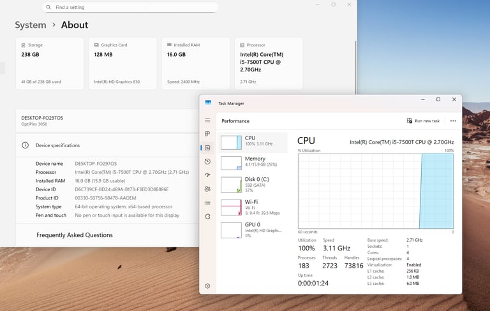
Task: Focus the Find a setting search box
Action: click(x=130, y=7)
